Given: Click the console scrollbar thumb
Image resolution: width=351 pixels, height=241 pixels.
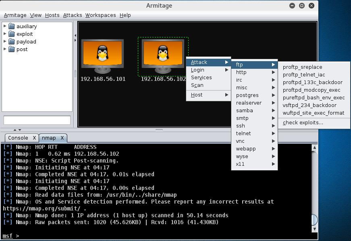Looking at the screenshot, I should click(314, 220).
